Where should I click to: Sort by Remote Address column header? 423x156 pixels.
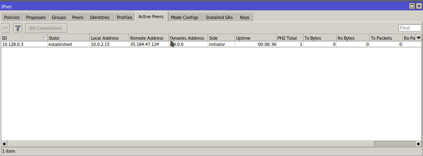(x=149, y=38)
